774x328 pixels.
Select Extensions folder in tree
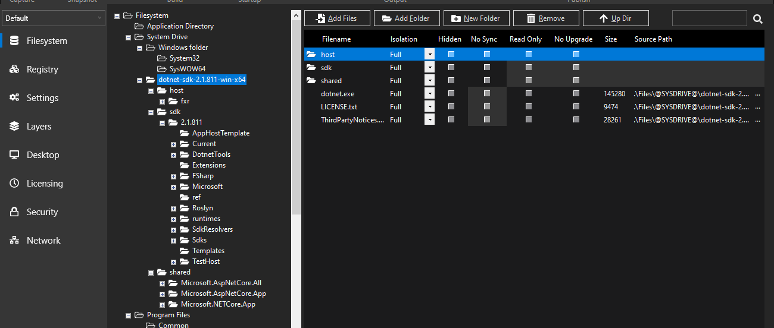tap(208, 165)
